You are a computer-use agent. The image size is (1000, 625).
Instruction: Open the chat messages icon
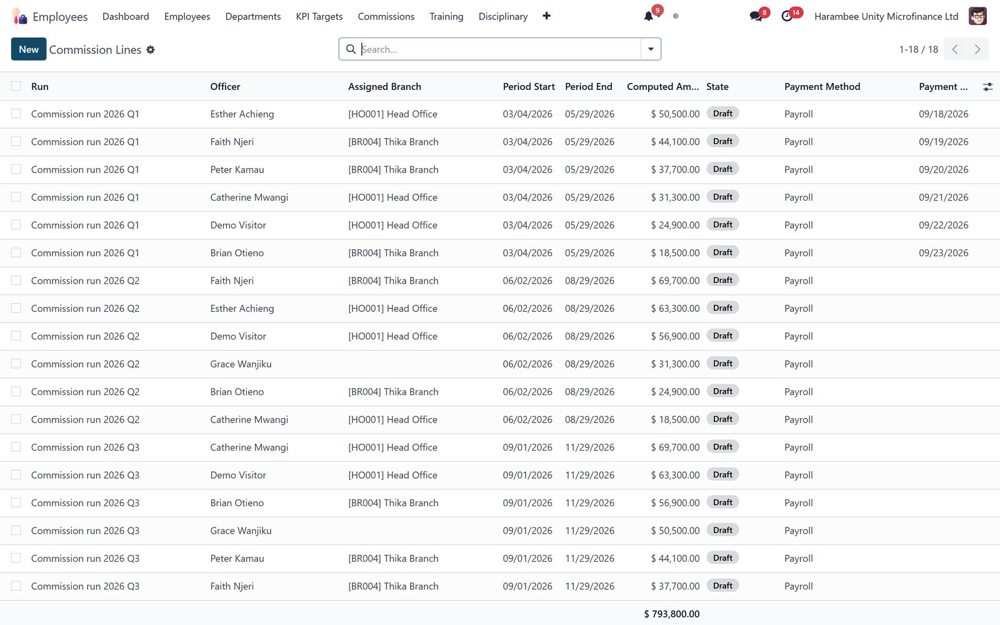pyautogui.click(x=756, y=16)
